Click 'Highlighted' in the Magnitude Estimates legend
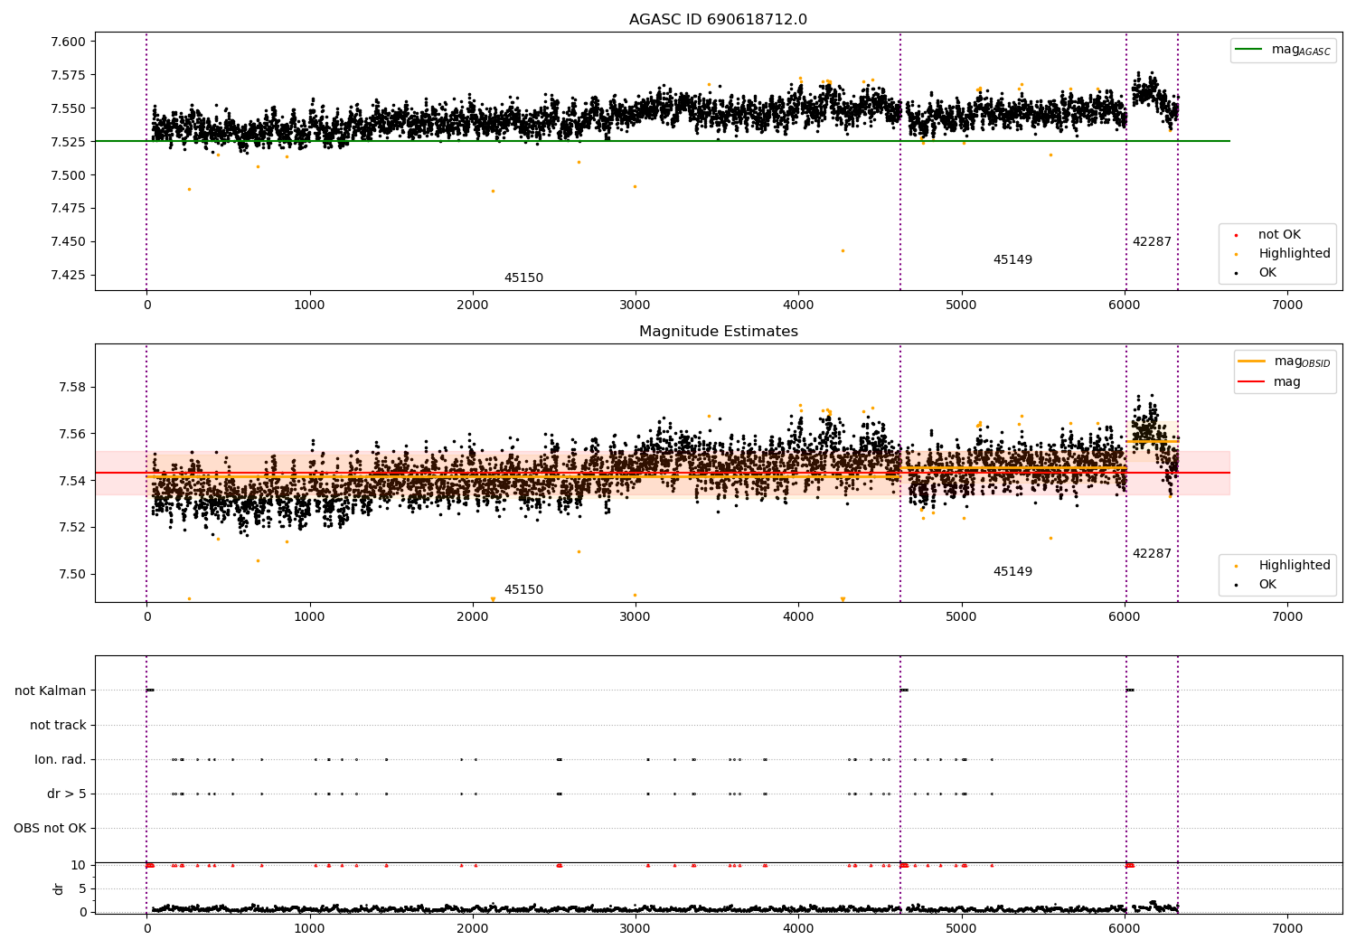Screen dimensions: 1356x949 (x=1295, y=566)
